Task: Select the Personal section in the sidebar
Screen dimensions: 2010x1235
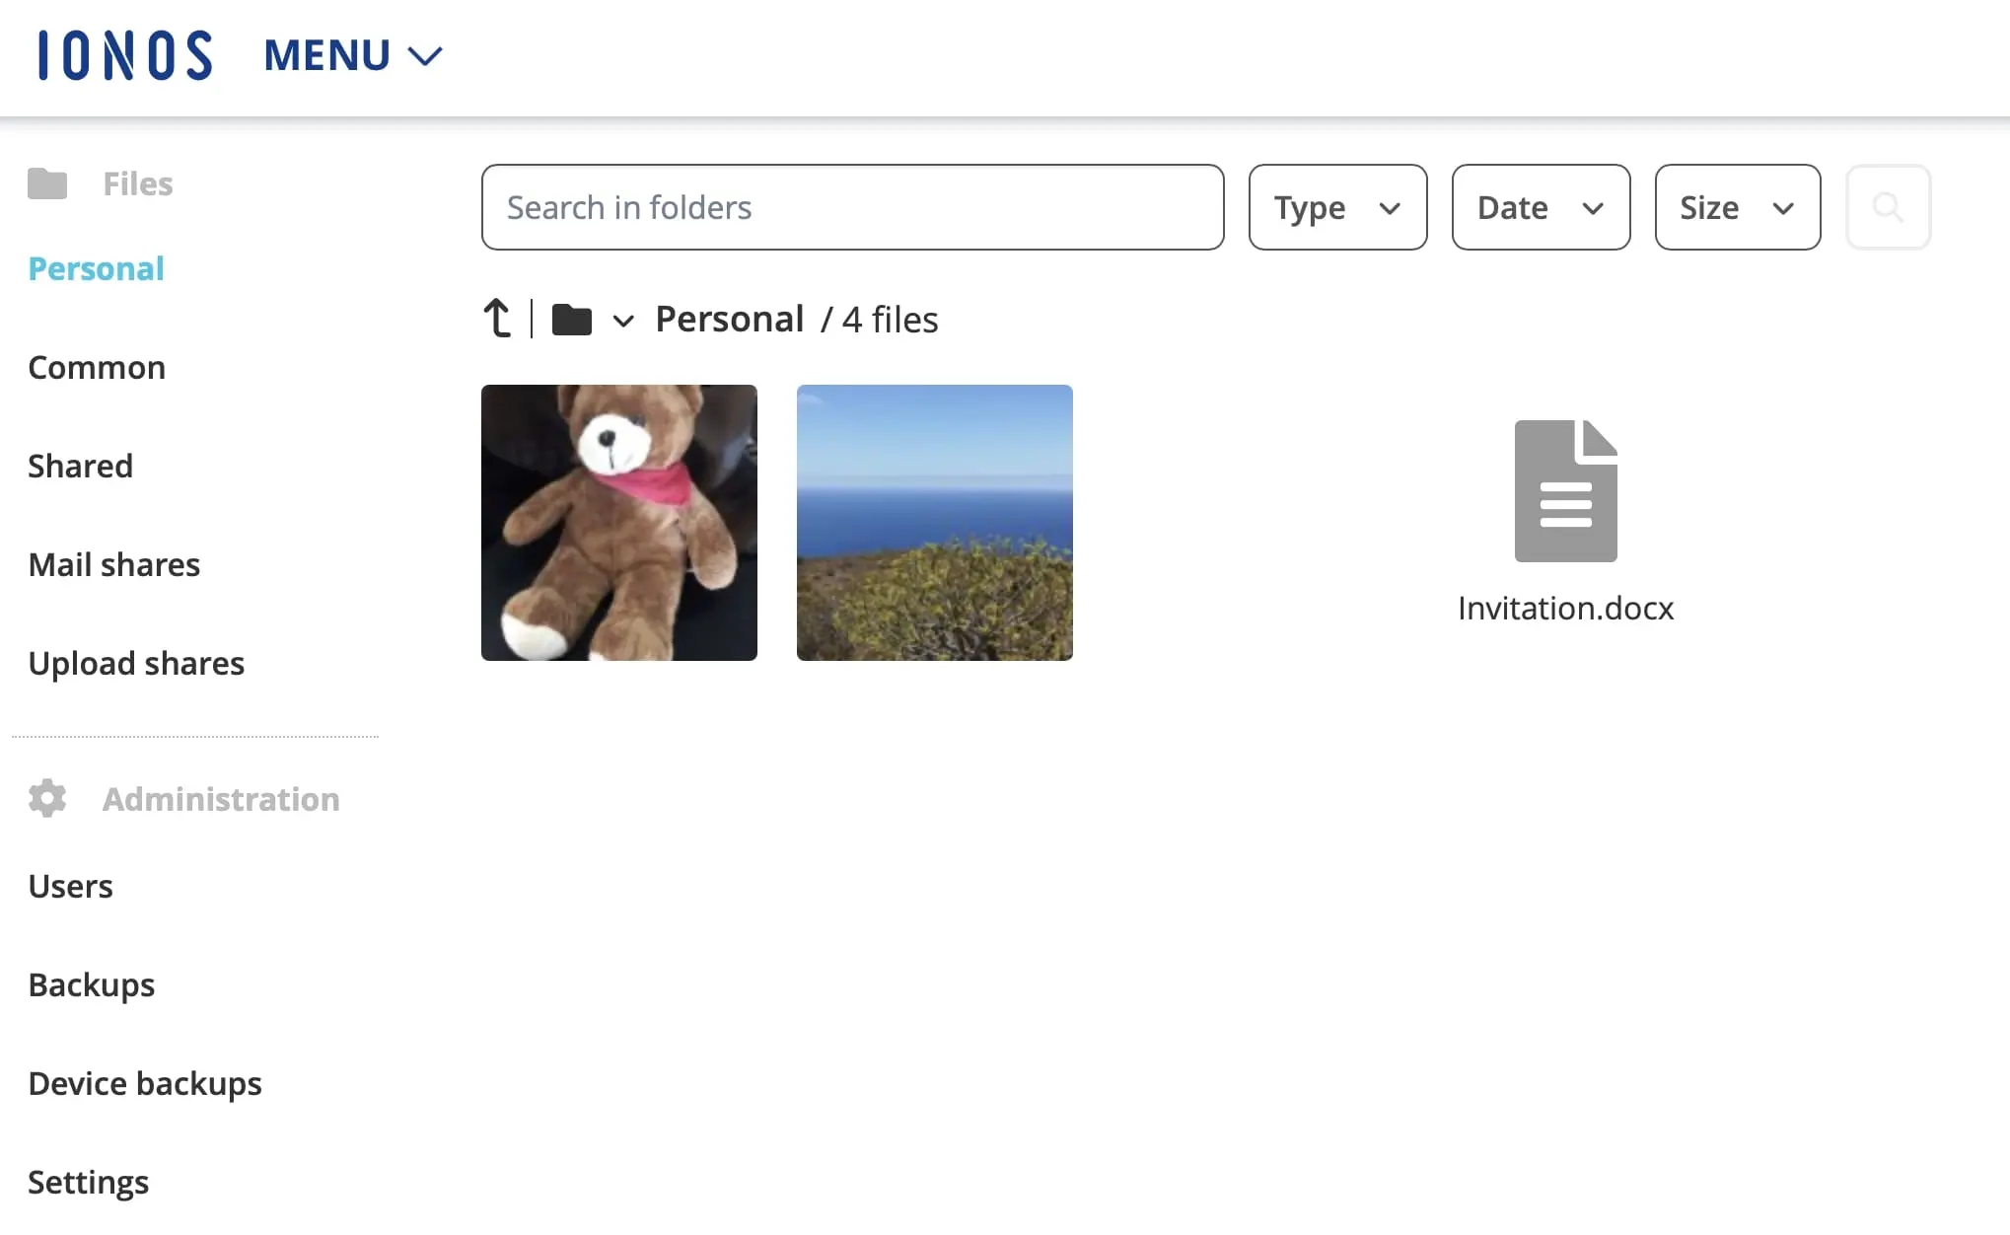Action: 96,267
